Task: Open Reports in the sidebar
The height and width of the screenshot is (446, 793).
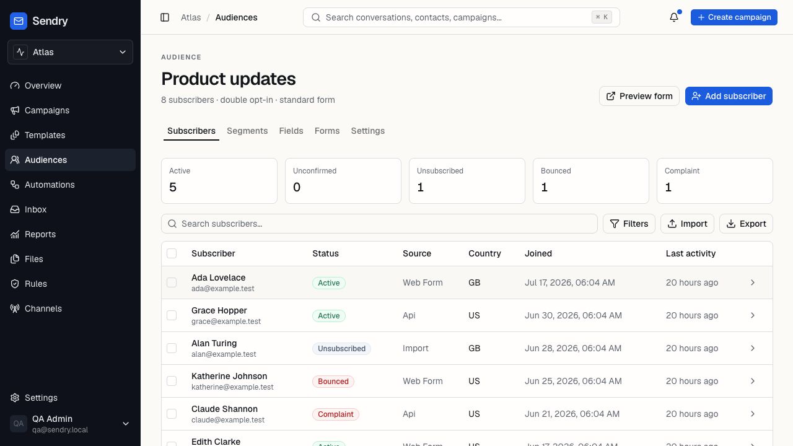Action: (x=70, y=234)
